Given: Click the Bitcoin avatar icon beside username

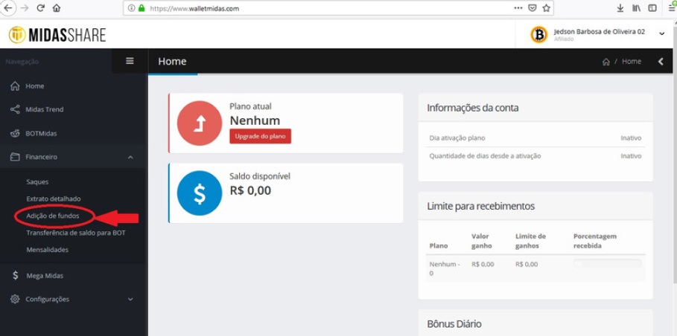Looking at the screenshot, I should (538, 34).
